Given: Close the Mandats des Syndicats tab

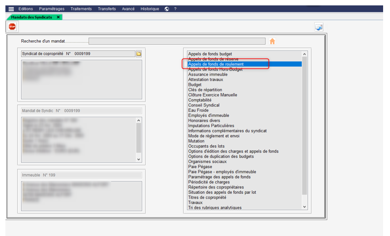Looking at the screenshot, I should point(59,17).
